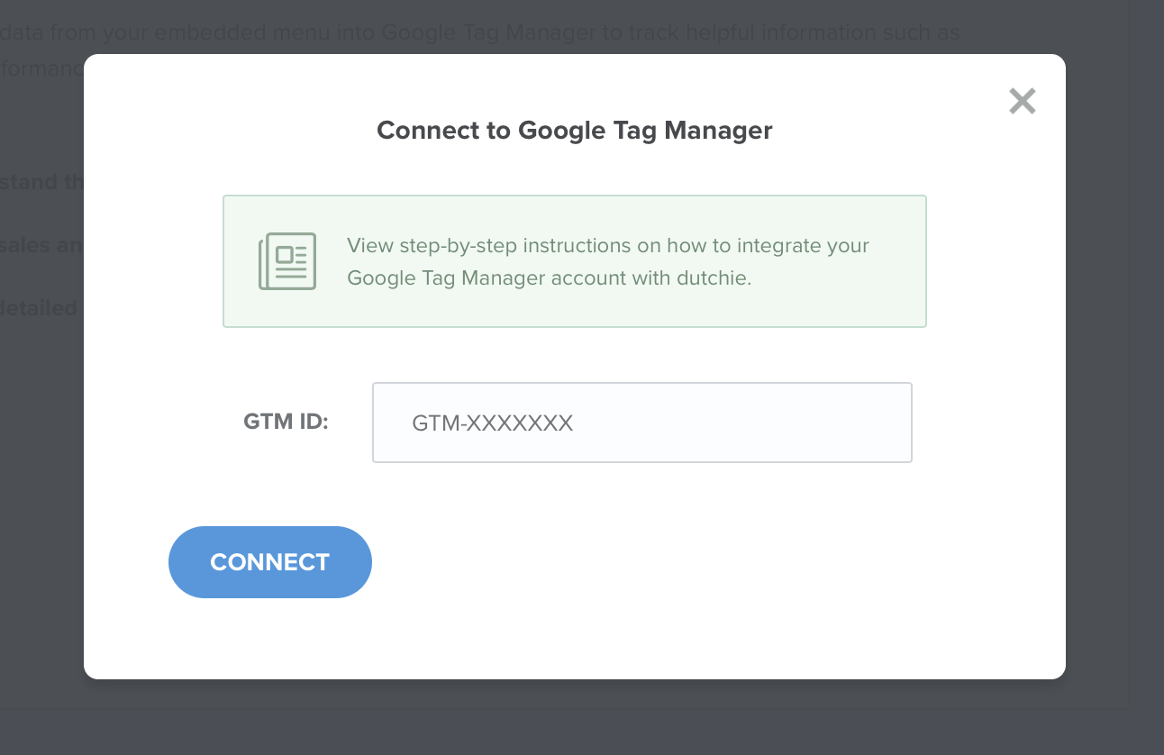Click the dimmed 'stand th' text at left edge
The image size is (1164, 755).
point(41,182)
